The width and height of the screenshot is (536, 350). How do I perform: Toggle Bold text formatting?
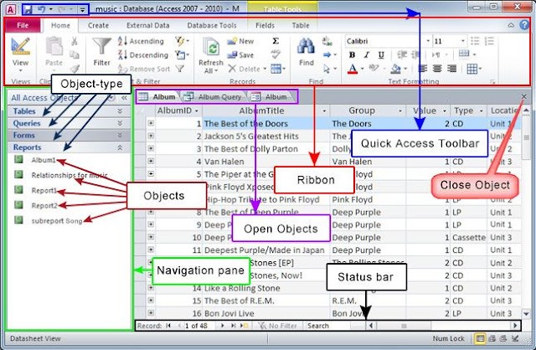click(x=353, y=55)
